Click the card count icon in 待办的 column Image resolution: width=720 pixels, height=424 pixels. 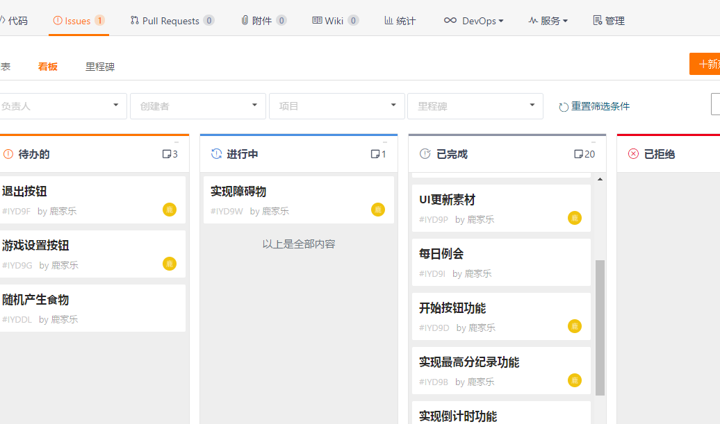tap(167, 154)
